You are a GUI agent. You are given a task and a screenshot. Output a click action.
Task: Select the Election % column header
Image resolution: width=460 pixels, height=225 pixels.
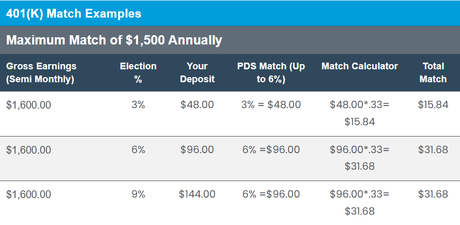138,72
